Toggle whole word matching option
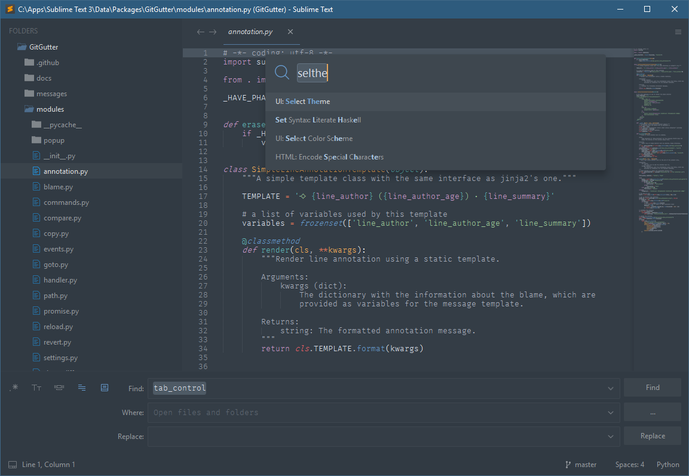This screenshot has height=476, width=689. point(59,387)
